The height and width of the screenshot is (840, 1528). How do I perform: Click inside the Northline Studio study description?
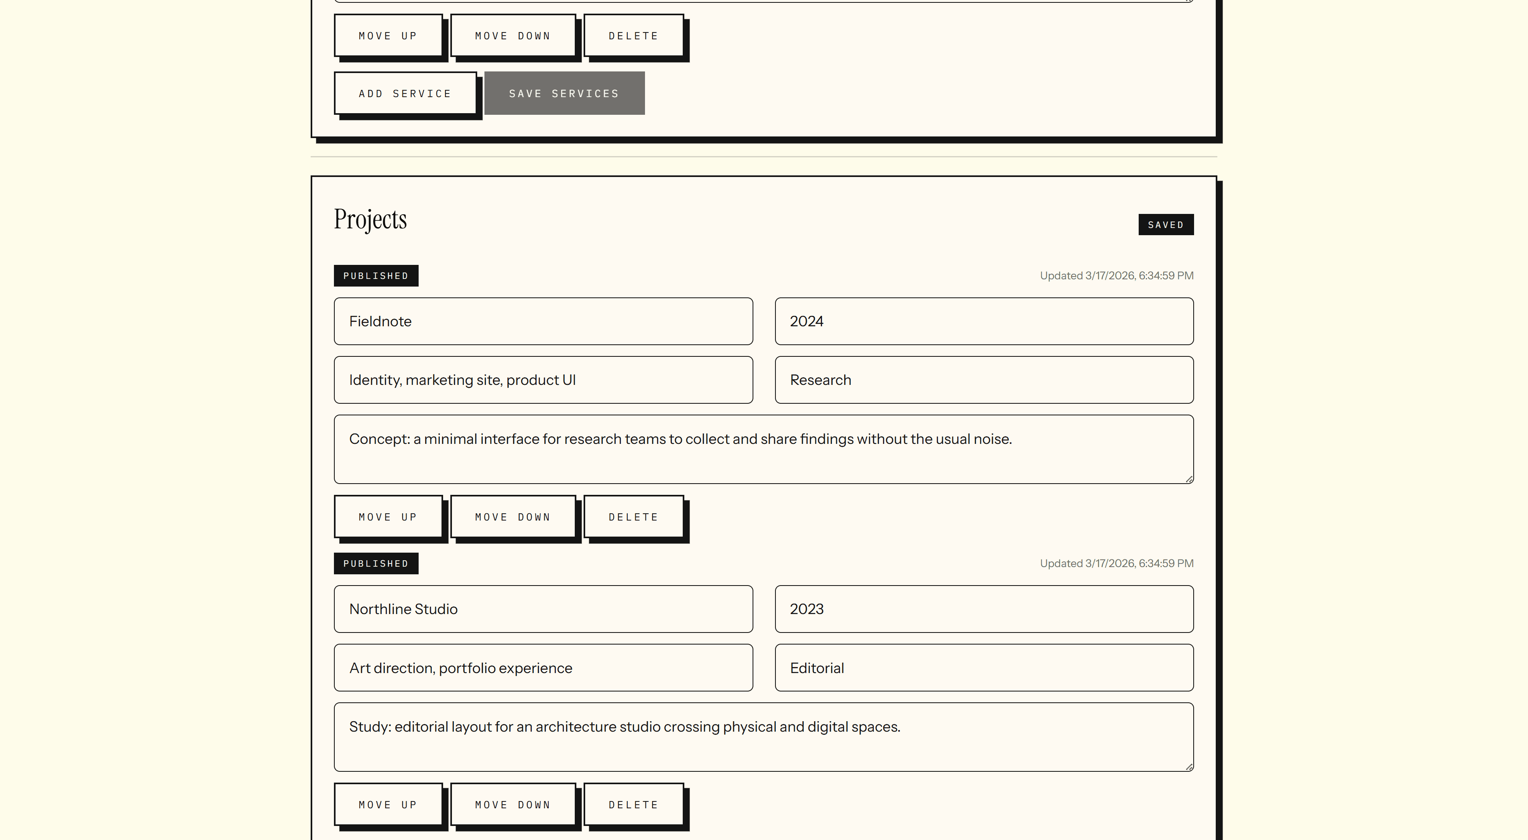tap(763, 737)
